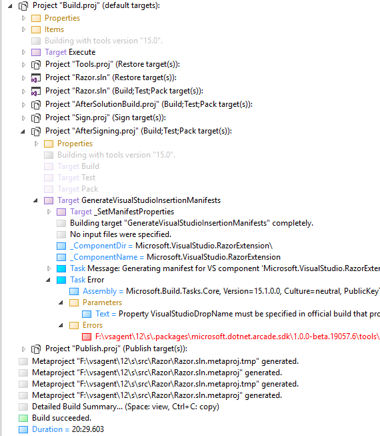Click the Build.proj project icon

tap(23, 6)
